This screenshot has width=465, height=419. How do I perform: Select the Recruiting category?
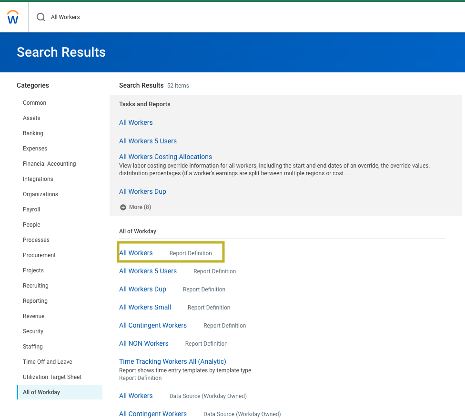[x=36, y=286]
